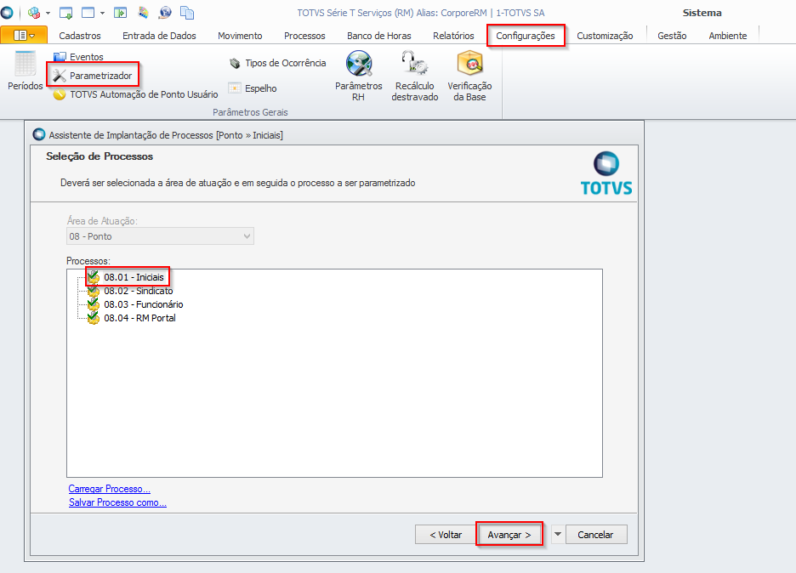Click the Cancelar button
796x573 pixels.
(x=596, y=535)
